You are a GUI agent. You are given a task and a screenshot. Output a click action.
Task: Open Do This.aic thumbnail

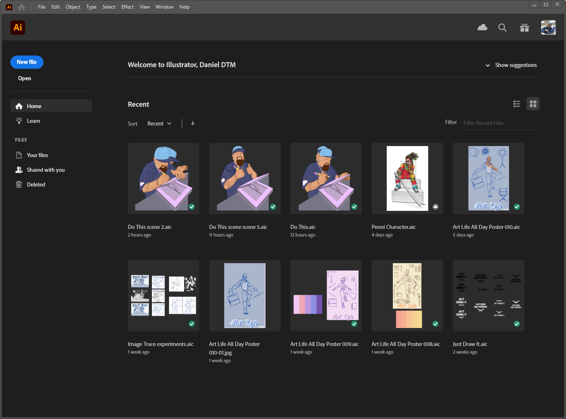pyautogui.click(x=326, y=178)
